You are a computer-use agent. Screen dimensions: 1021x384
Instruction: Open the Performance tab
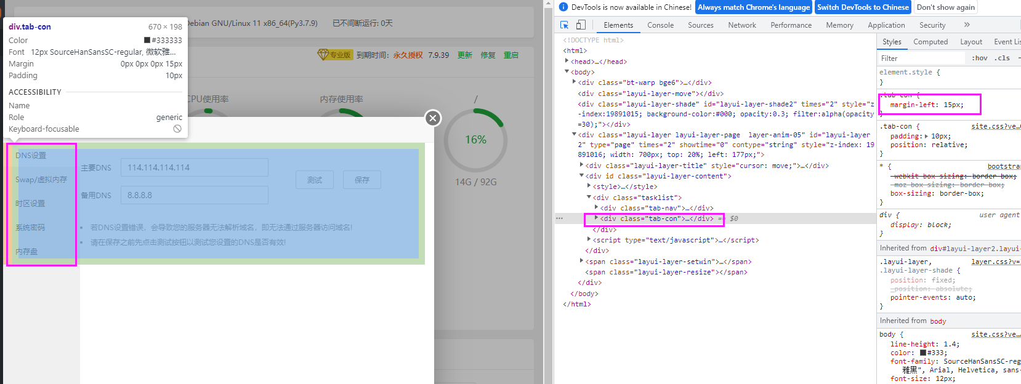point(791,25)
